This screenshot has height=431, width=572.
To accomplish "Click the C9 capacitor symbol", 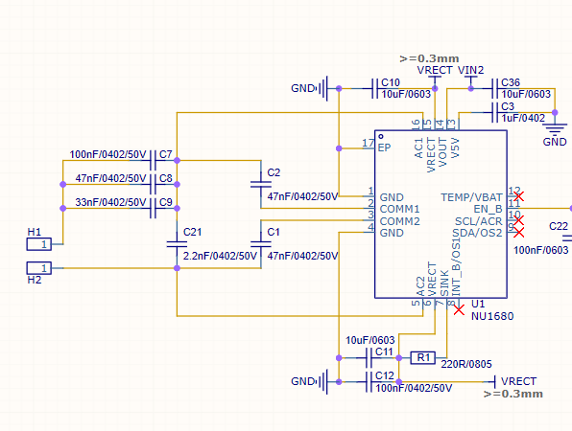I will pyautogui.click(x=153, y=208).
